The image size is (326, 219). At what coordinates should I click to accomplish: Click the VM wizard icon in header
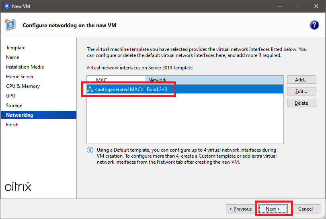(10, 24)
